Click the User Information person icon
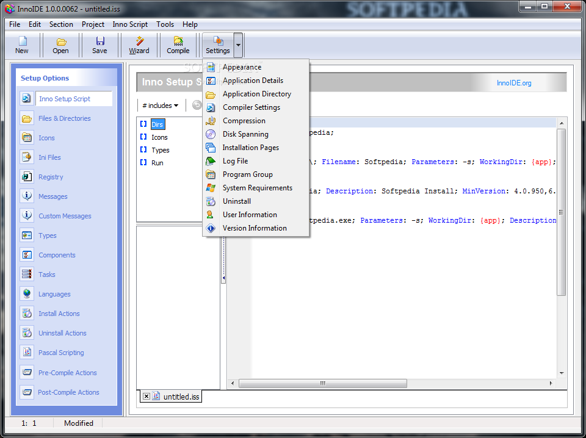 click(211, 215)
